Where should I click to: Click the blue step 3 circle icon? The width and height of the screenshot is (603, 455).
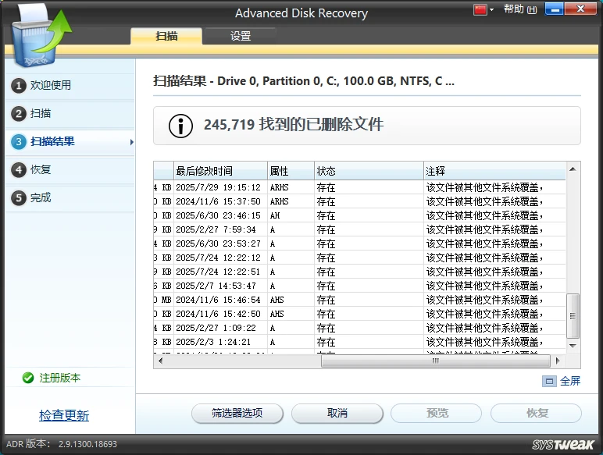(19, 142)
